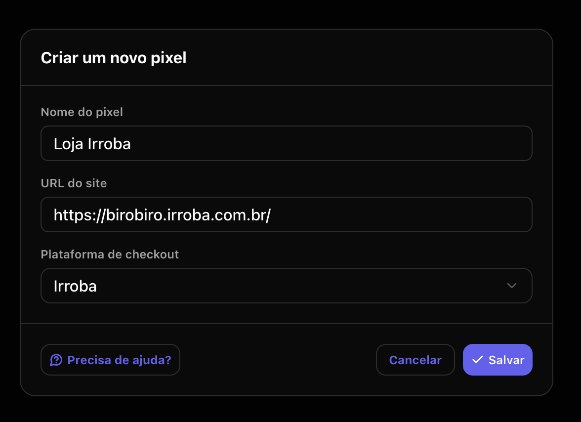The image size is (581, 422).
Task: Click the Plataforma de checkout label
Action: click(x=110, y=254)
